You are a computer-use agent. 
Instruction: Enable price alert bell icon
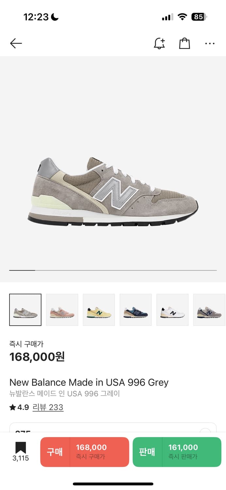point(159,43)
